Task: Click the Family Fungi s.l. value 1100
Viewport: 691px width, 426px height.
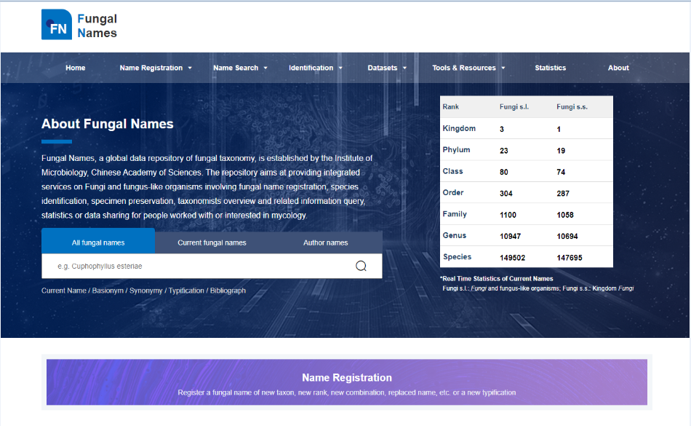Action: 508,216
